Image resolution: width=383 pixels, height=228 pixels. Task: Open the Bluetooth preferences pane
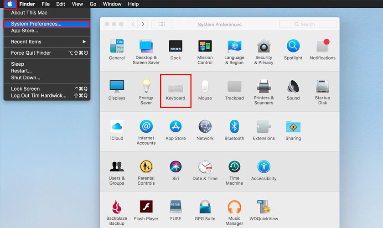click(234, 130)
